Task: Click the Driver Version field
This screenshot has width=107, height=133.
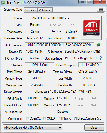Action: point(63,92)
